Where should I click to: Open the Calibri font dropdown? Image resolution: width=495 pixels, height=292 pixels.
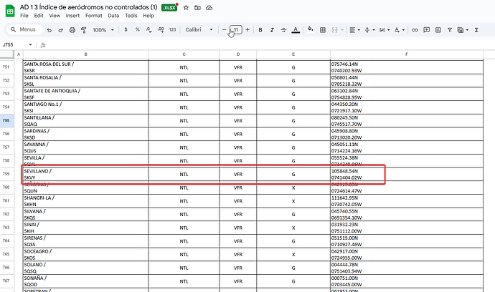(199, 29)
